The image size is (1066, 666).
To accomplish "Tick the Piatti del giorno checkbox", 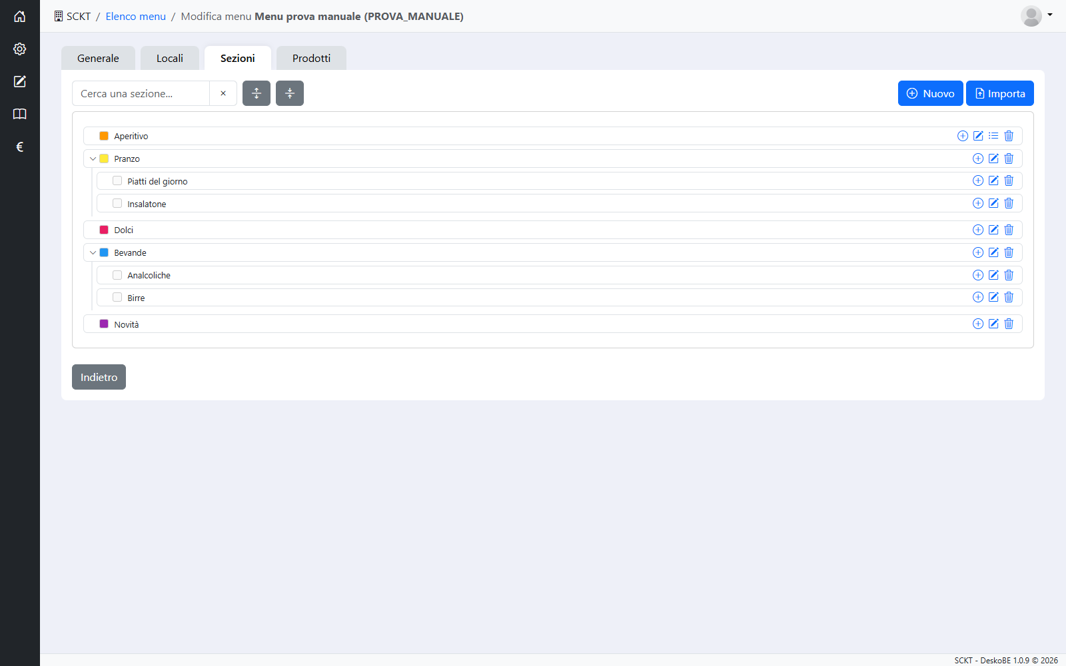I will coord(117,181).
